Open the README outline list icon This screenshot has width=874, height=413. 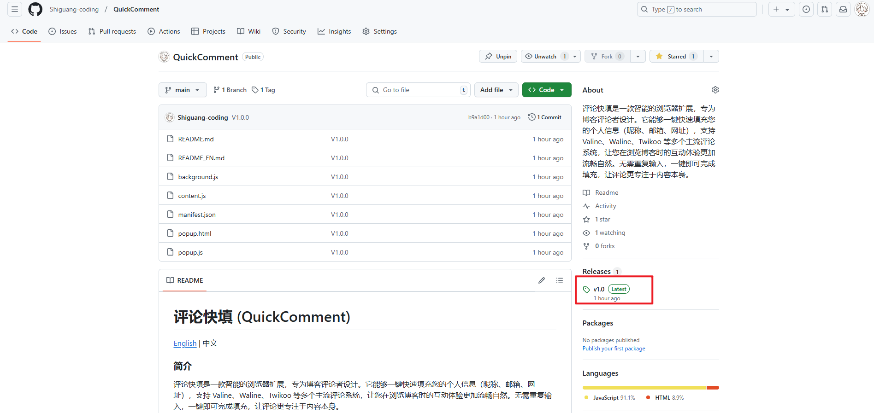tap(560, 280)
